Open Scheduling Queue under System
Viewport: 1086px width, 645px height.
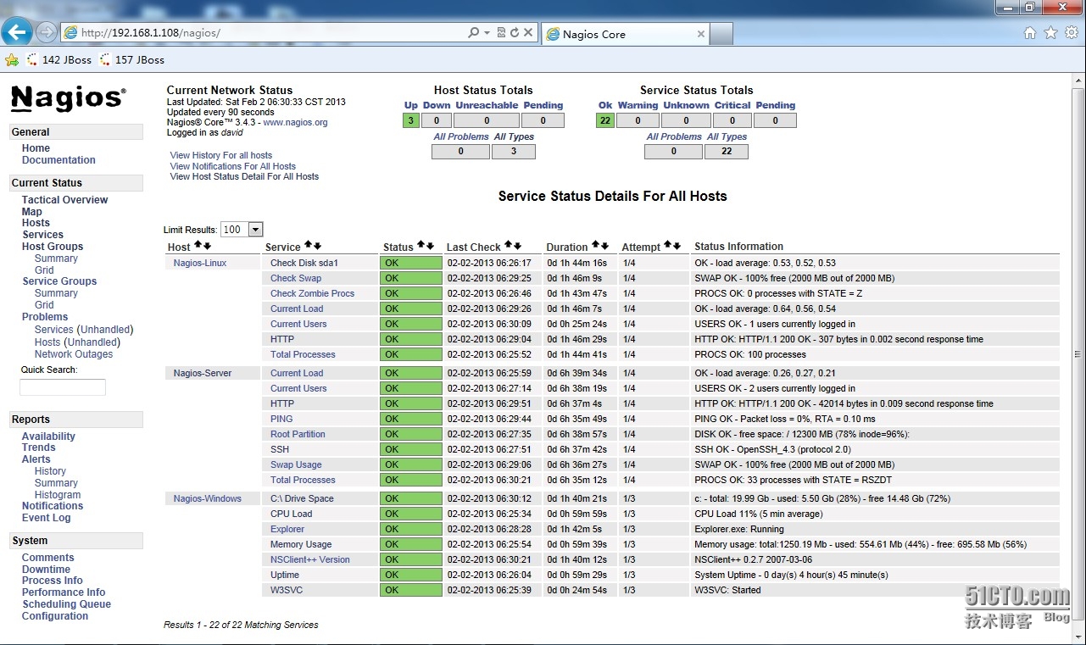(66, 604)
